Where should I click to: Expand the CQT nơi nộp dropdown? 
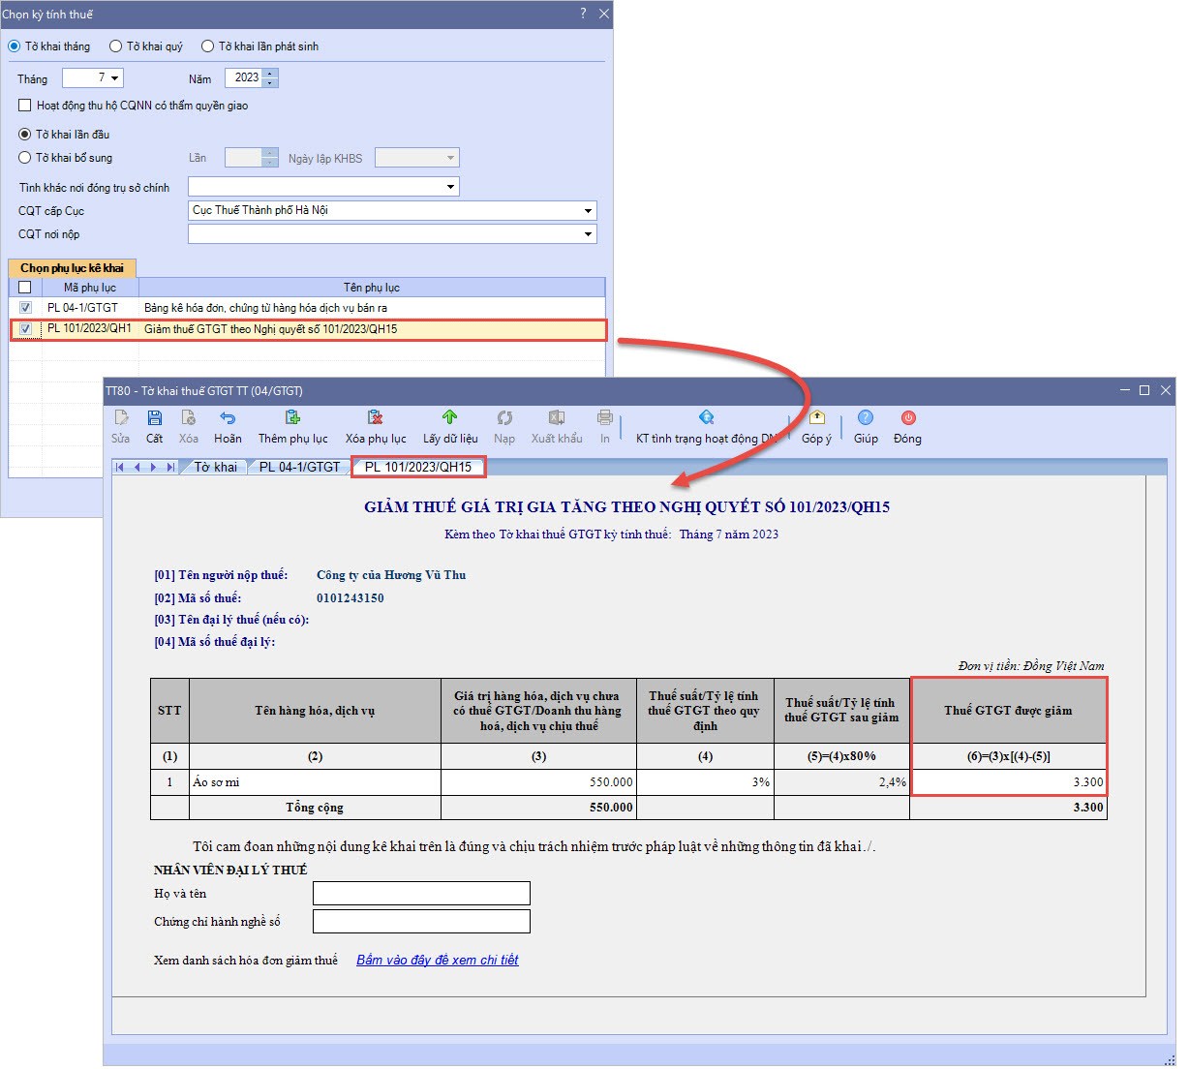(588, 234)
